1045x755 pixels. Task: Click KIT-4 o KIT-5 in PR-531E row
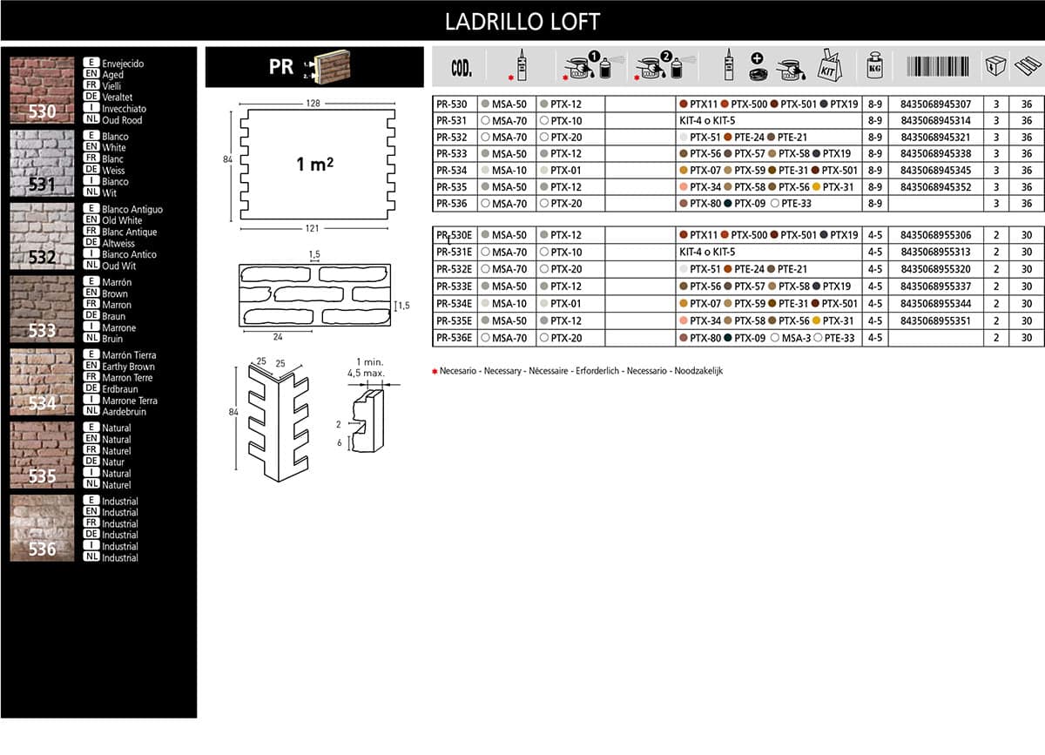(707, 253)
